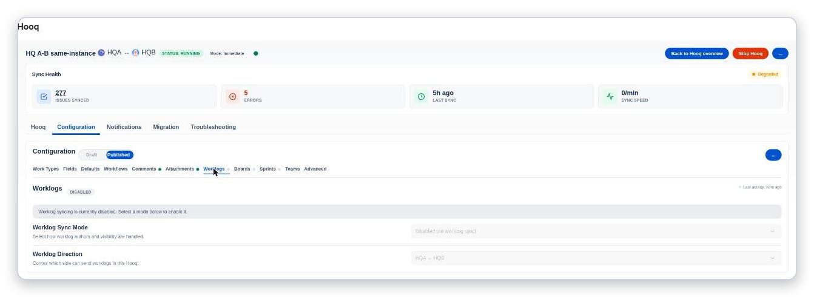Open the Worklog Direction dropdown

click(x=596, y=258)
